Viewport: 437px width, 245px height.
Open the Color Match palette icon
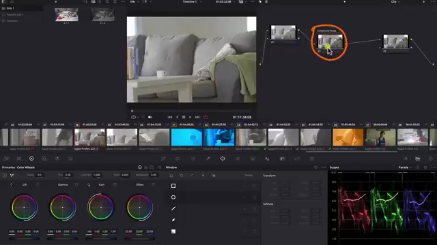tap(19, 159)
